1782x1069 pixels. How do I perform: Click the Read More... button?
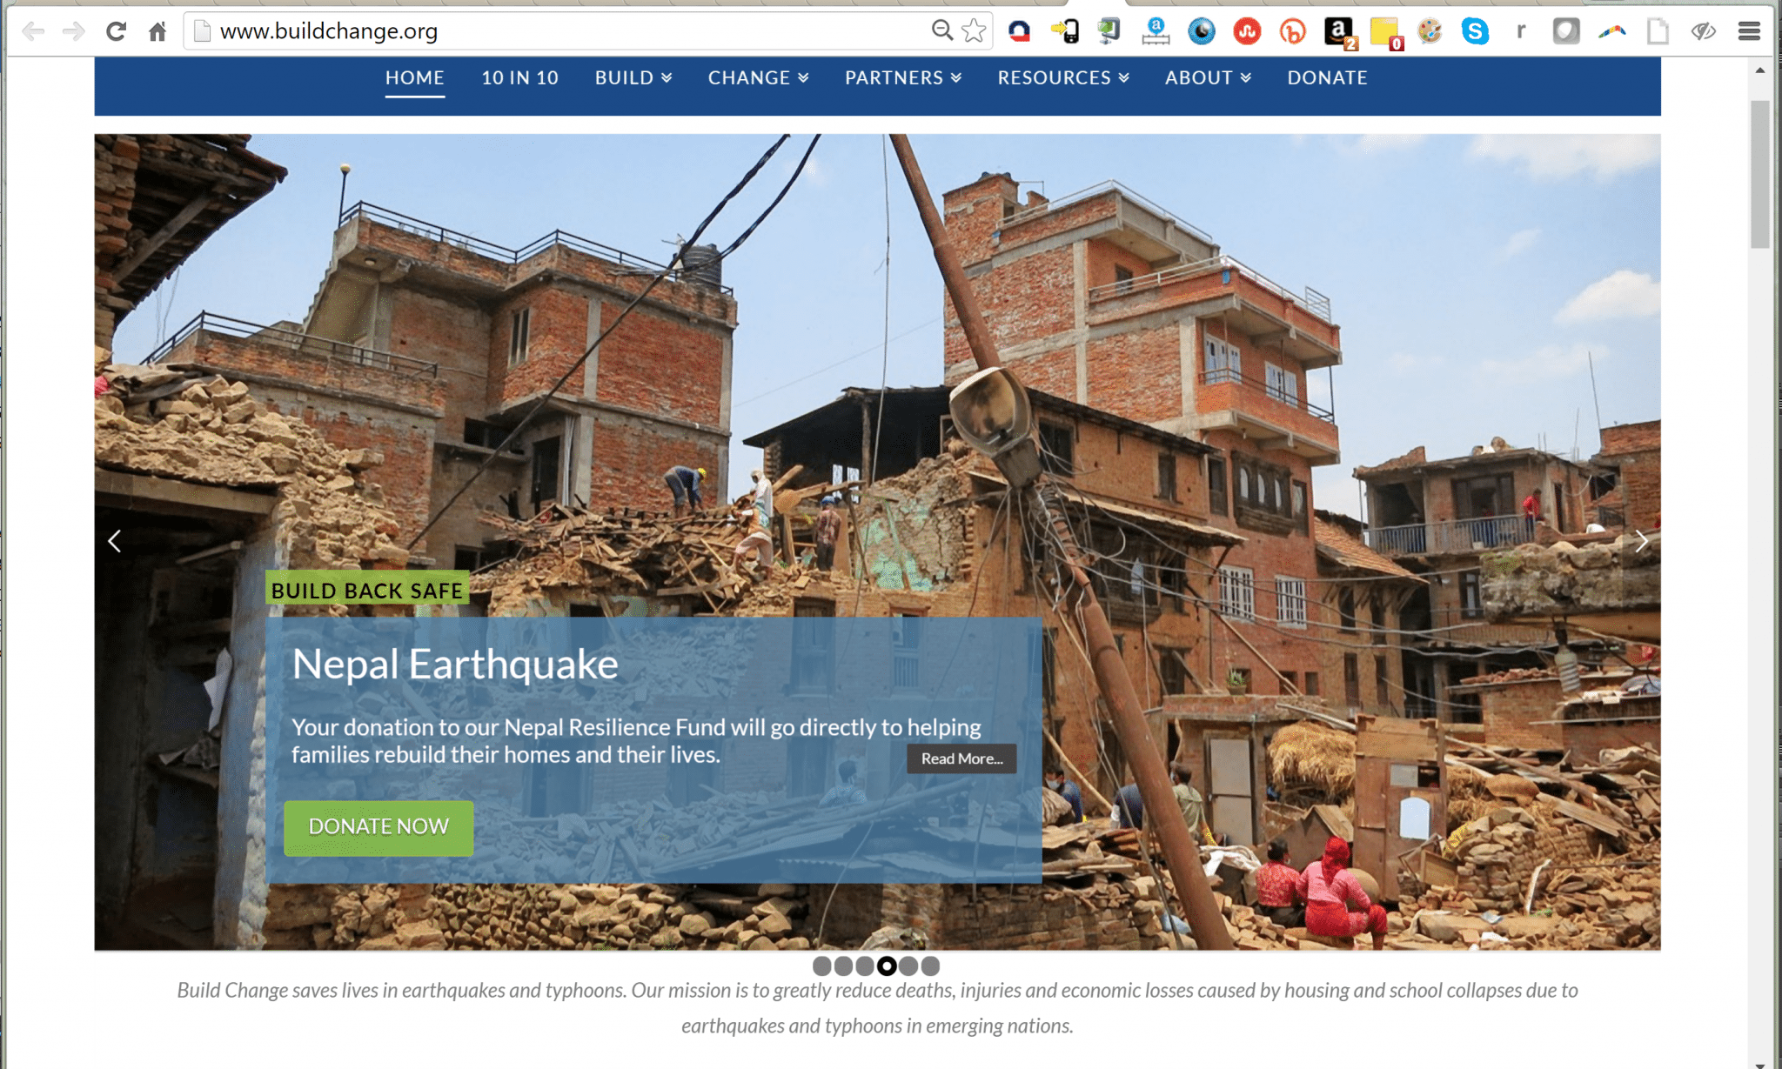(961, 758)
